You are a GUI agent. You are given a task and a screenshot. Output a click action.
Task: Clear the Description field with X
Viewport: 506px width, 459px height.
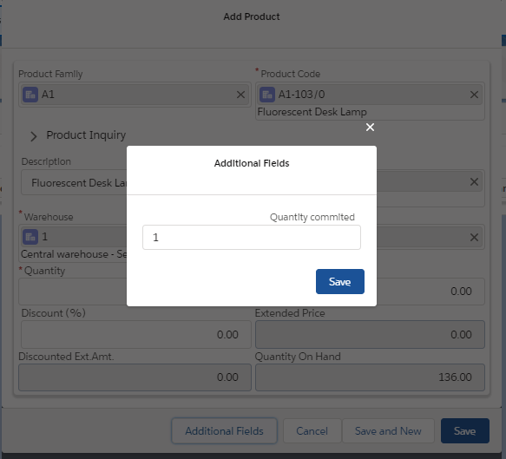(474, 182)
